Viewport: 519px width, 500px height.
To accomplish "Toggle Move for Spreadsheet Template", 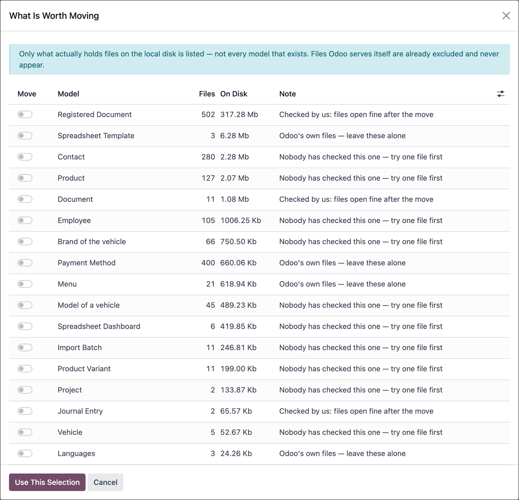I will point(25,135).
